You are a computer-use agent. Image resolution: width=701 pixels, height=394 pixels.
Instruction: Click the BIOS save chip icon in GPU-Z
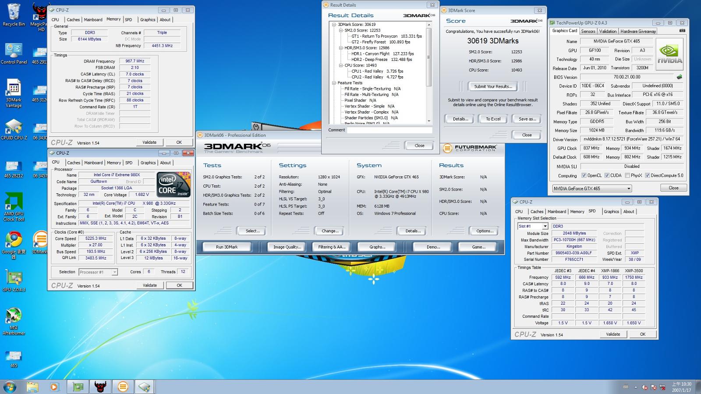[x=680, y=77]
